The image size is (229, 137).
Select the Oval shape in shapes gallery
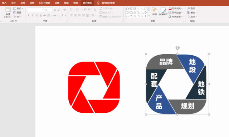click(127, 12)
